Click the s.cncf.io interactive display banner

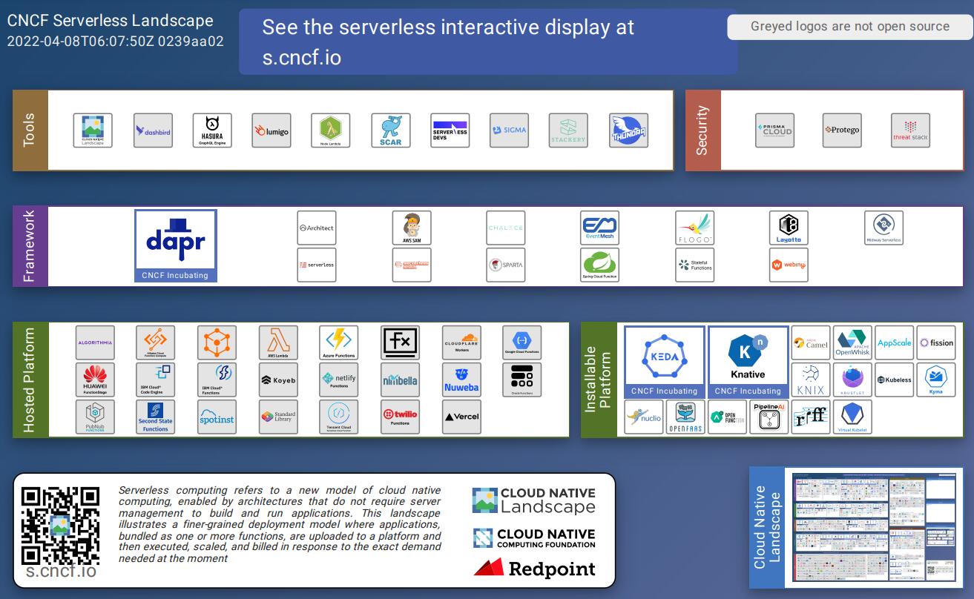pos(487,42)
